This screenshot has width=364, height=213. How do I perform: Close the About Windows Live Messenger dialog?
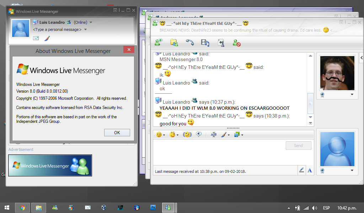tap(129, 50)
